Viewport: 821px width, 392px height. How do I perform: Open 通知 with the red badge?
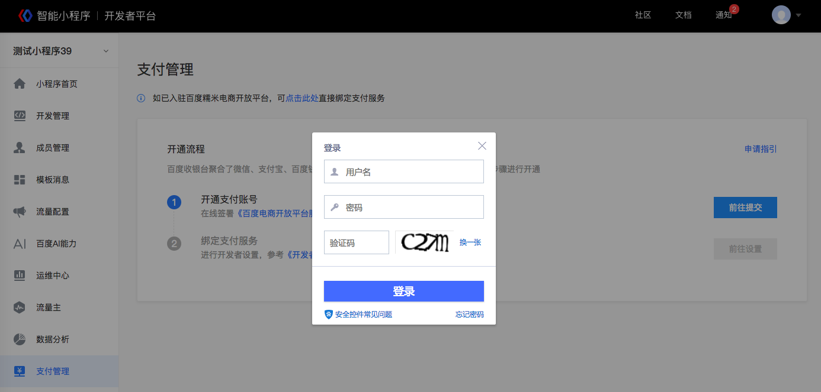tap(723, 15)
